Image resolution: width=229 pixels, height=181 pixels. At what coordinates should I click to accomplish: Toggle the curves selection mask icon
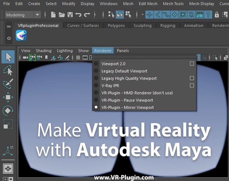click(166, 15)
